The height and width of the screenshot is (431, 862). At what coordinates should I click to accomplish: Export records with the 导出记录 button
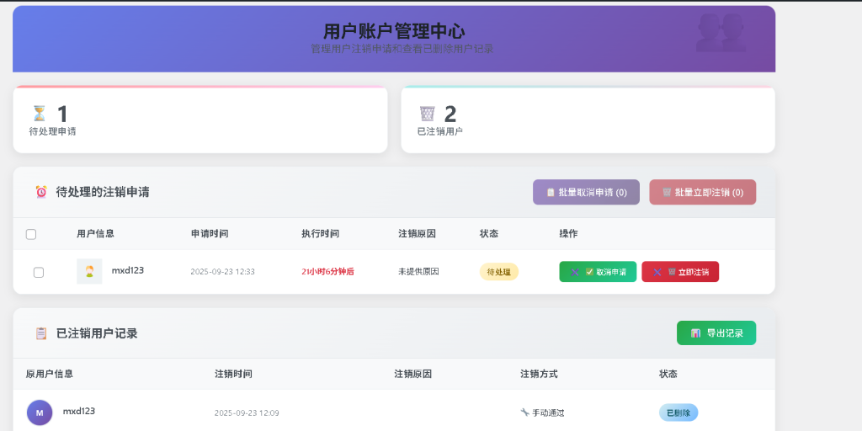[716, 333]
